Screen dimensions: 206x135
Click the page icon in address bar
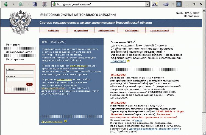(54, 4)
